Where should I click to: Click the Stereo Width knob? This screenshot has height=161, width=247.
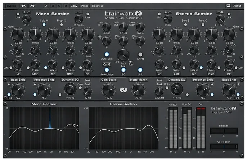[140, 27]
